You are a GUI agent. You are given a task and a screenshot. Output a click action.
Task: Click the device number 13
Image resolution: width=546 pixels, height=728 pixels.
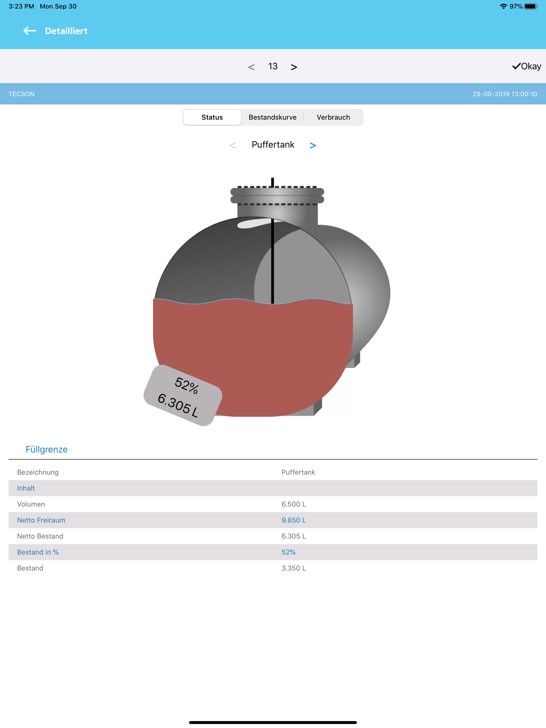click(273, 66)
